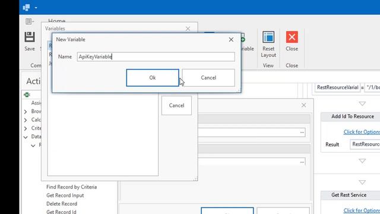
Task: Open the quick access dropdown arrow in title bar
Action: point(36,8)
